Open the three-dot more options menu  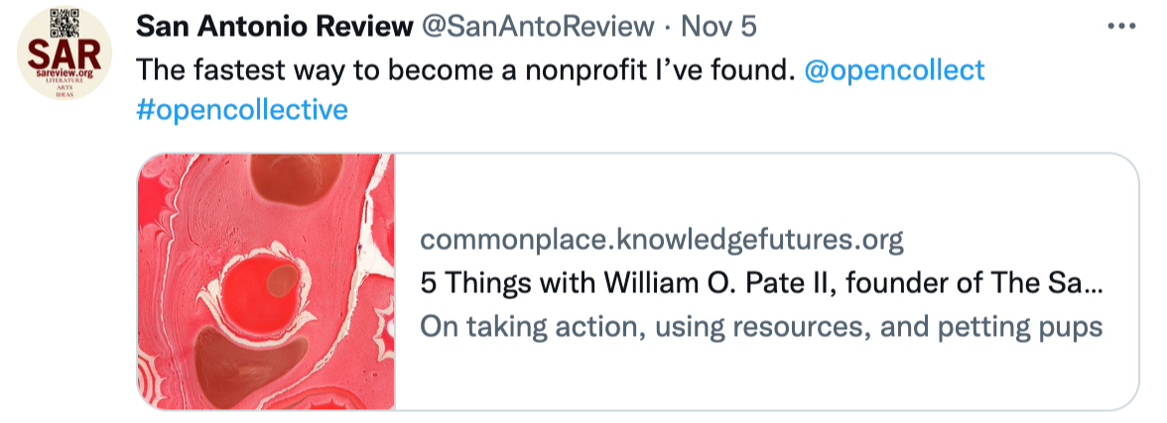(x=1121, y=27)
